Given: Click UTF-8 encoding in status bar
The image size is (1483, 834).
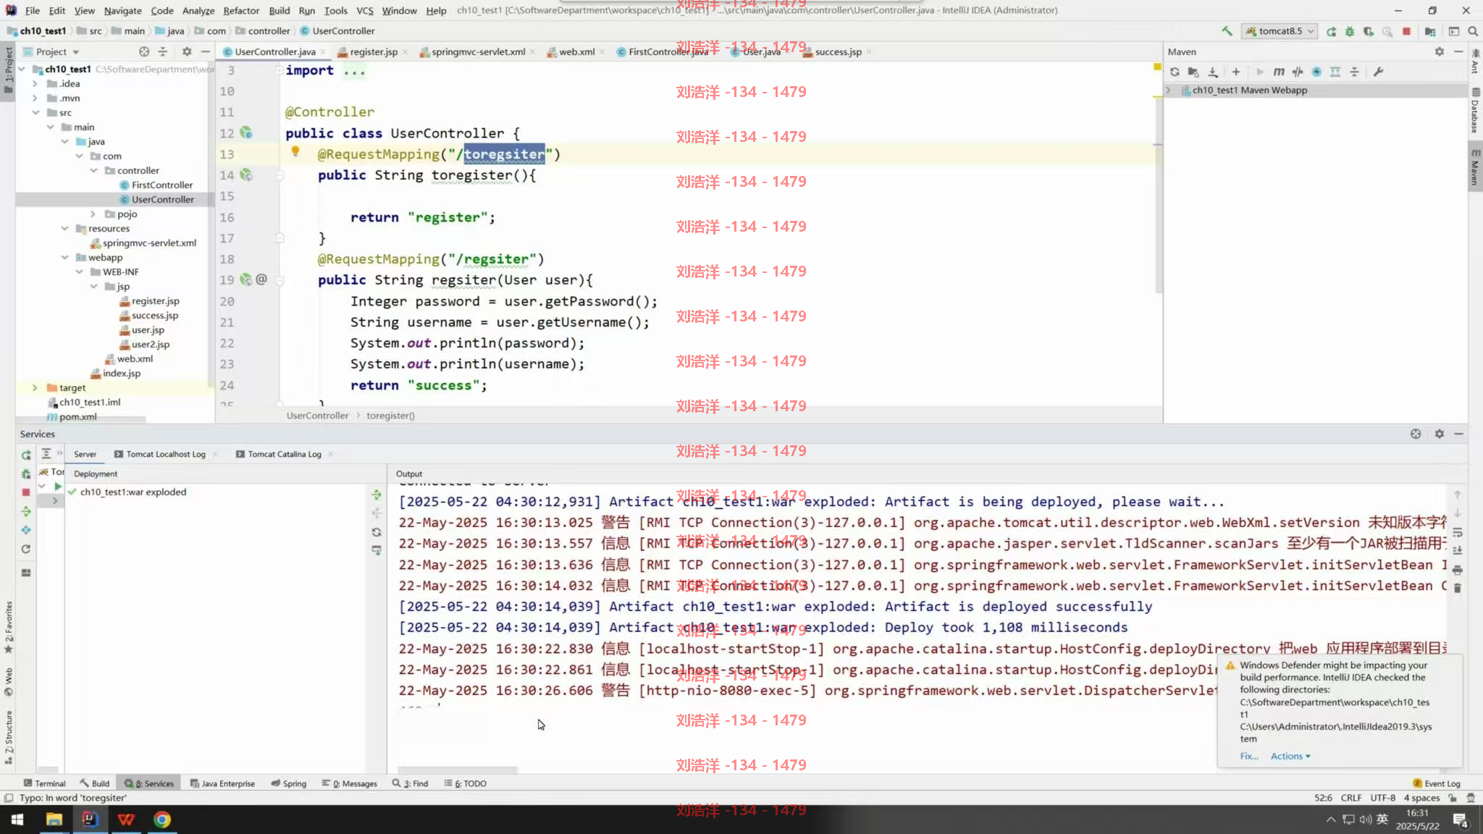Looking at the screenshot, I should point(1382,798).
